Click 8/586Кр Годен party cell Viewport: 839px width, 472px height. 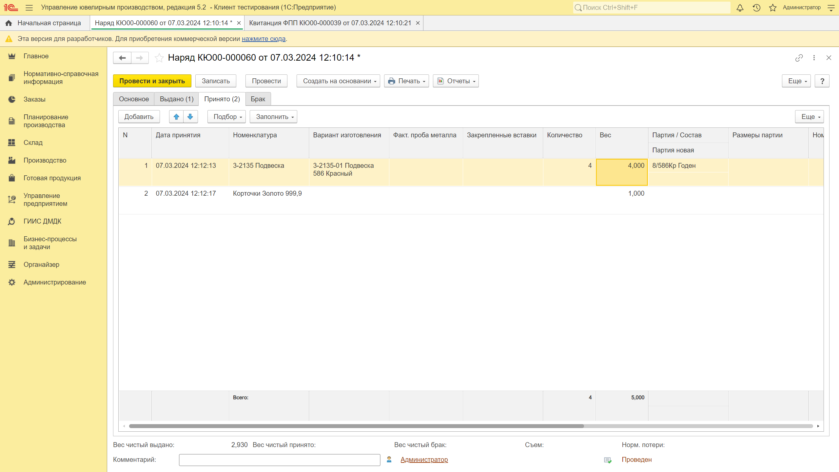tap(688, 166)
